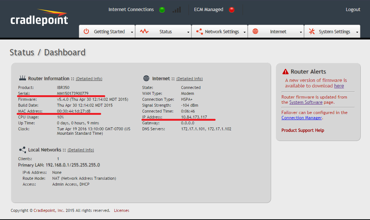
Task: Click the serial number MM150173900779
Action: [x=73, y=93]
